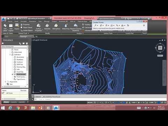
Task: Select Breaklines in the surface definition tree
Action: click(19, 59)
